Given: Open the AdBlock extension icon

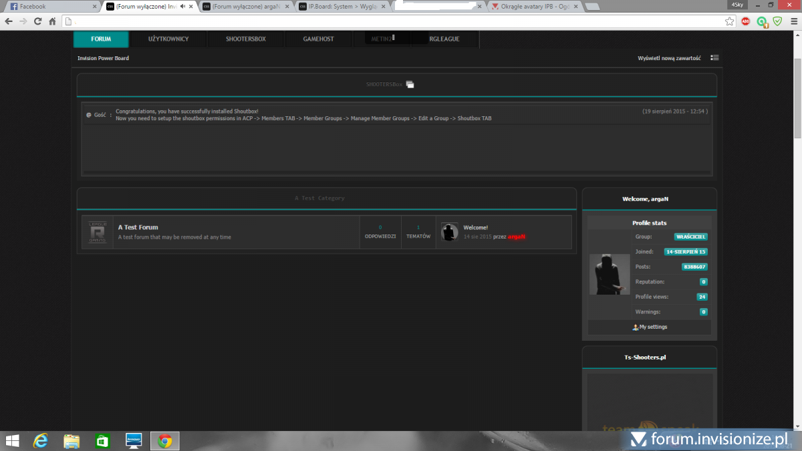Looking at the screenshot, I should [x=746, y=21].
